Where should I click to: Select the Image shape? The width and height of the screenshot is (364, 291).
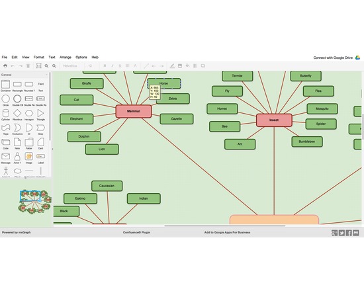pos(29,156)
